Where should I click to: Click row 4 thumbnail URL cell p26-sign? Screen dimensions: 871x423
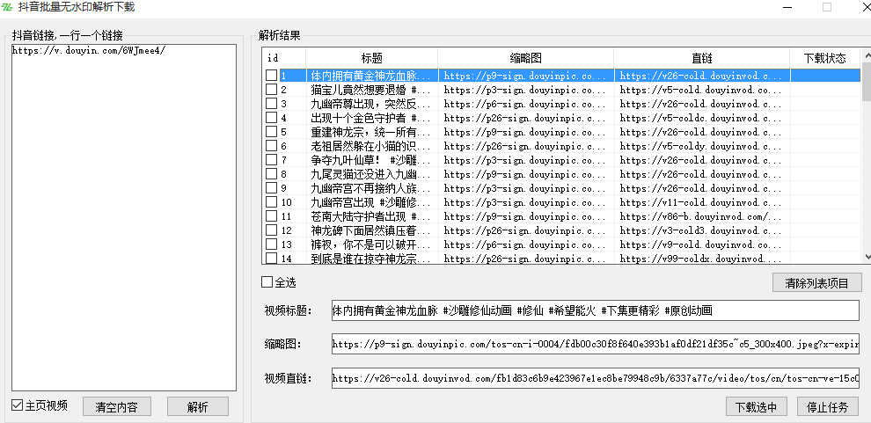(525, 118)
